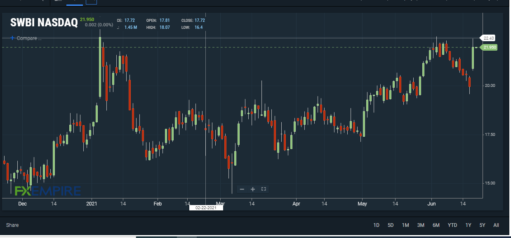This screenshot has width=511, height=238.
Task: Click the Mar label on the time axis
Action: tap(220, 203)
